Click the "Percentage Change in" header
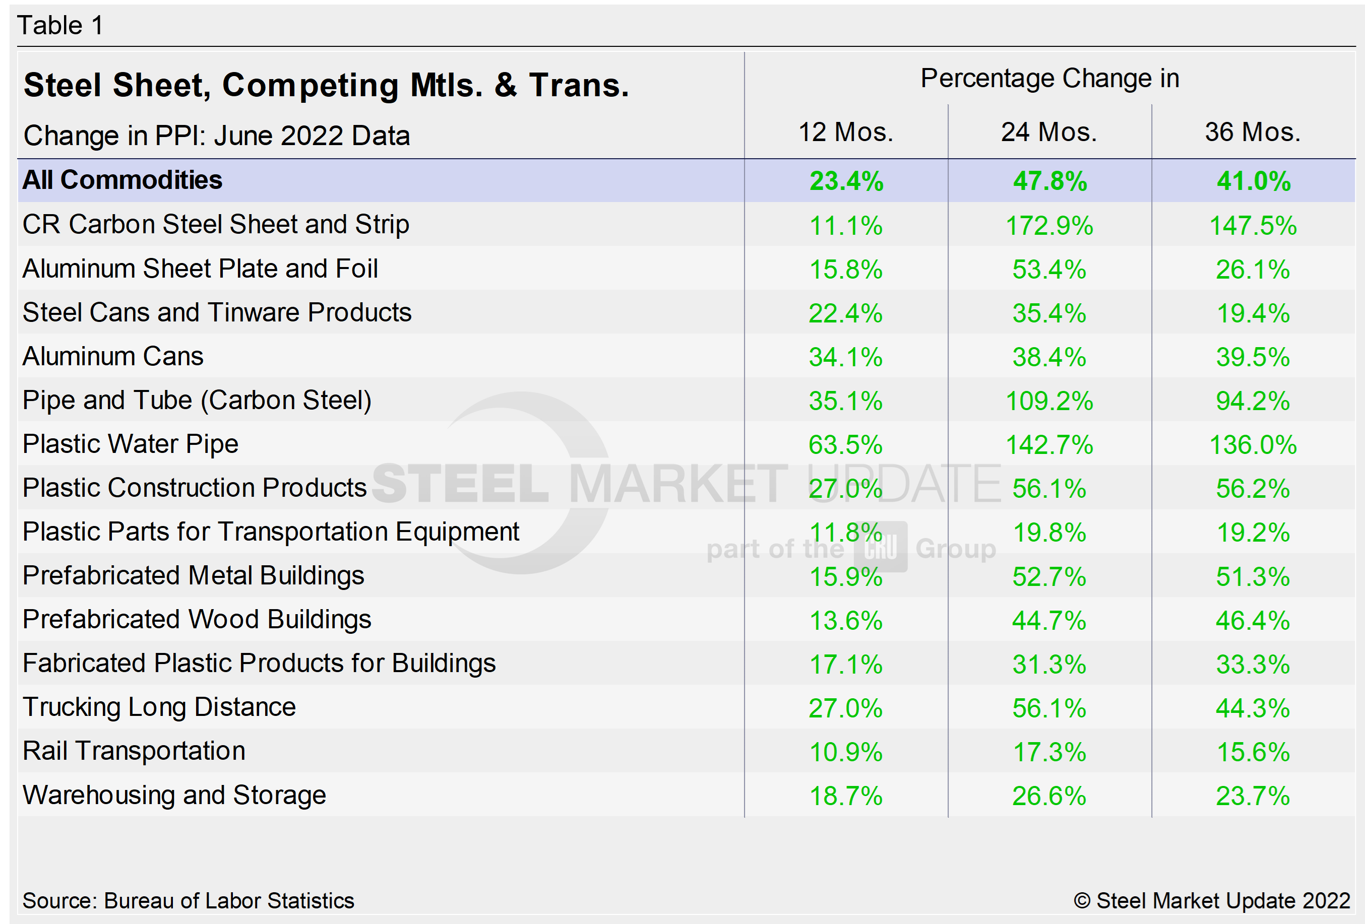The height and width of the screenshot is (924, 1365). (1049, 79)
